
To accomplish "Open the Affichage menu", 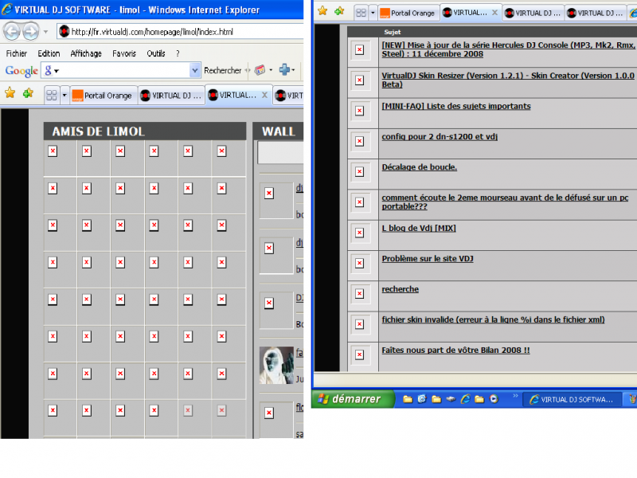I will click(86, 53).
